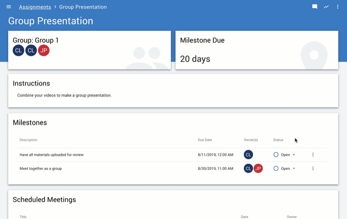Viewport: 347px width, 219px height.
Task: Click JP owner avatar on Meet together milestone
Action: tap(258, 169)
